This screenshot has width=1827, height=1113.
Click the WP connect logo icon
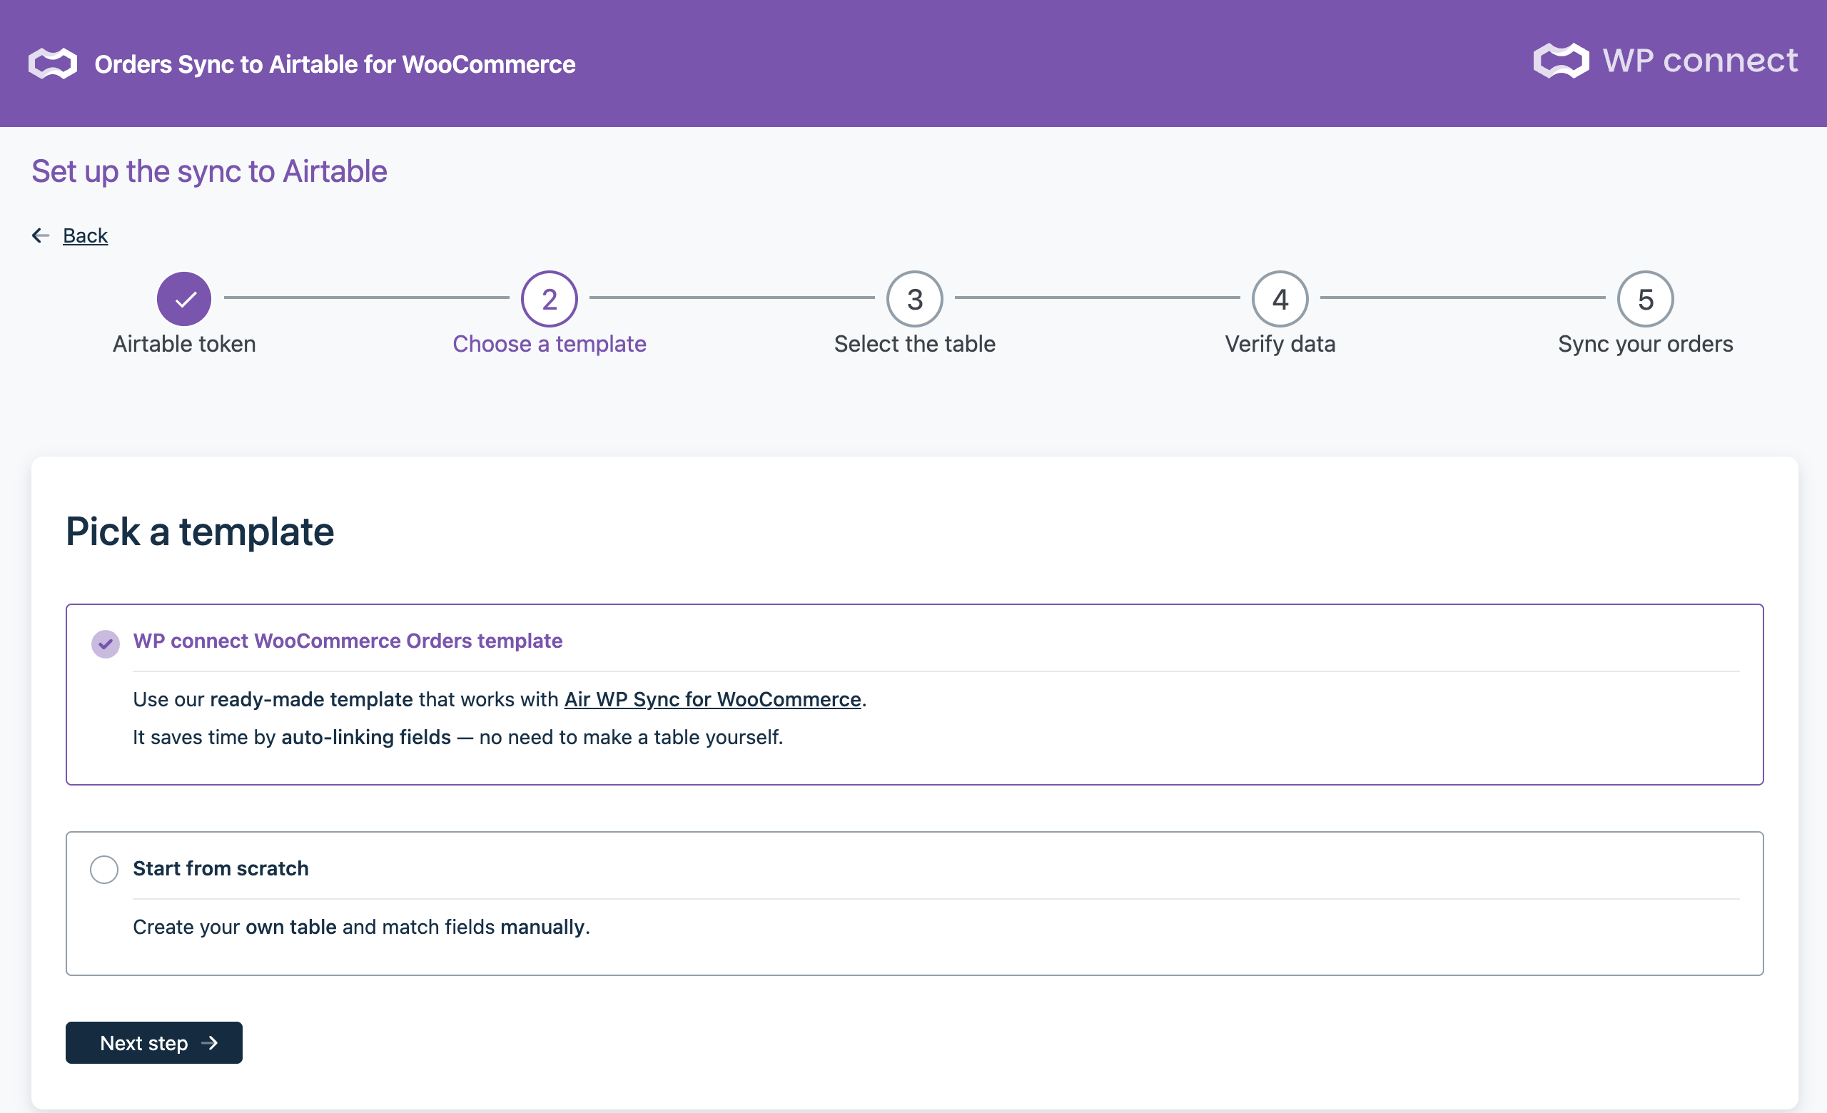click(x=1561, y=61)
